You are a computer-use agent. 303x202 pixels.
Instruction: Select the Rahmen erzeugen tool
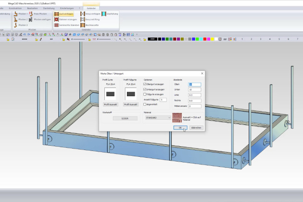(56, 20)
